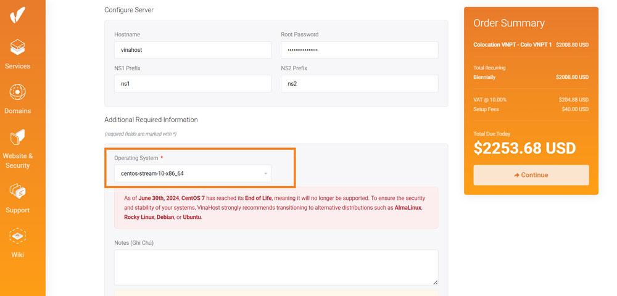Click the NS1 Prefix field
Image resolution: width=617 pixels, height=296 pixels.
pos(193,83)
